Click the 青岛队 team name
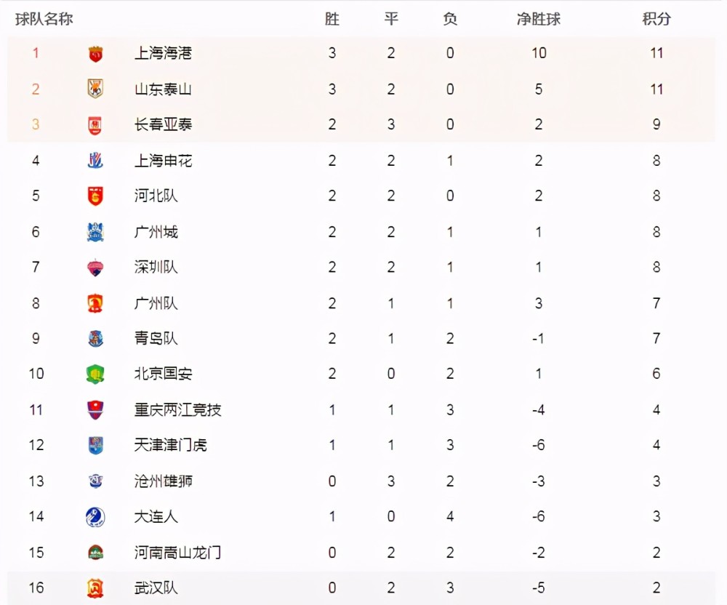 click(x=156, y=338)
